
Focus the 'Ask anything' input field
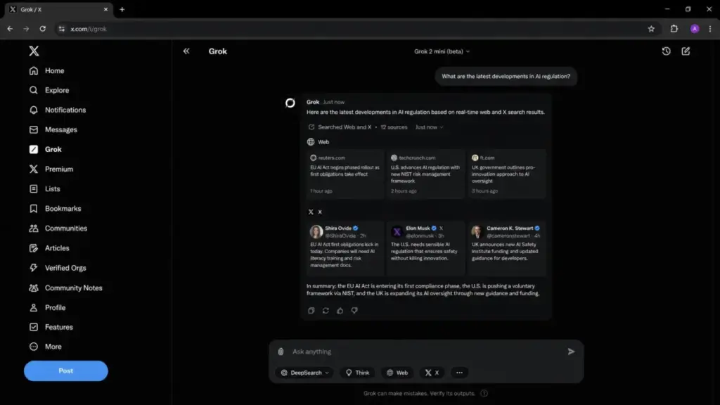click(426, 352)
